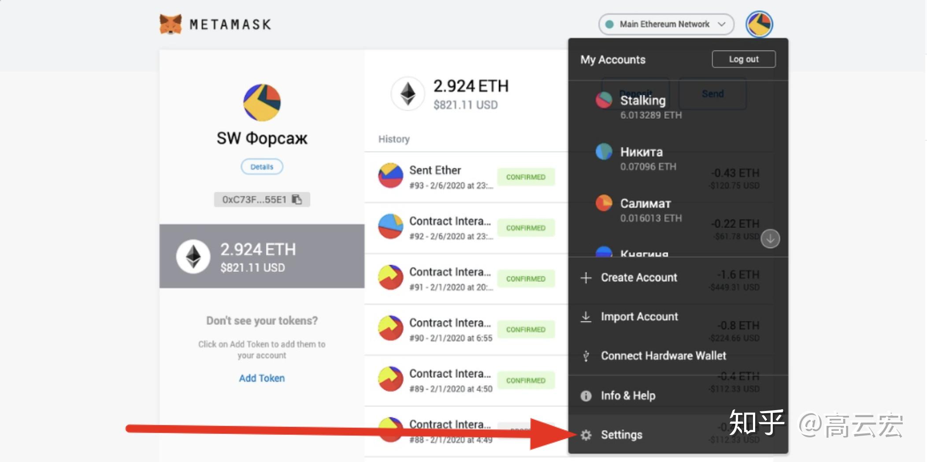
Task: Click the MetaMask fox logo
Action: click(171, 24)
